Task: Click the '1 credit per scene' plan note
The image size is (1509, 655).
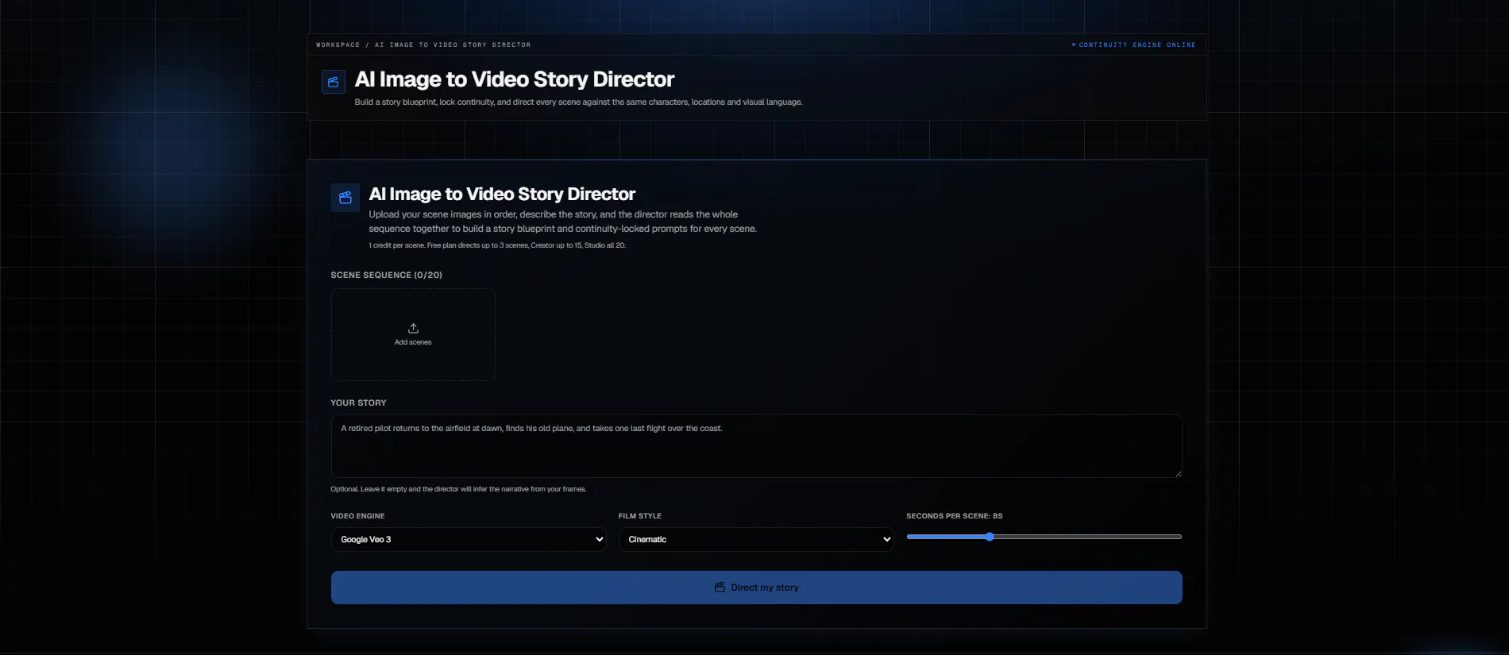Action: coord(497,245)
